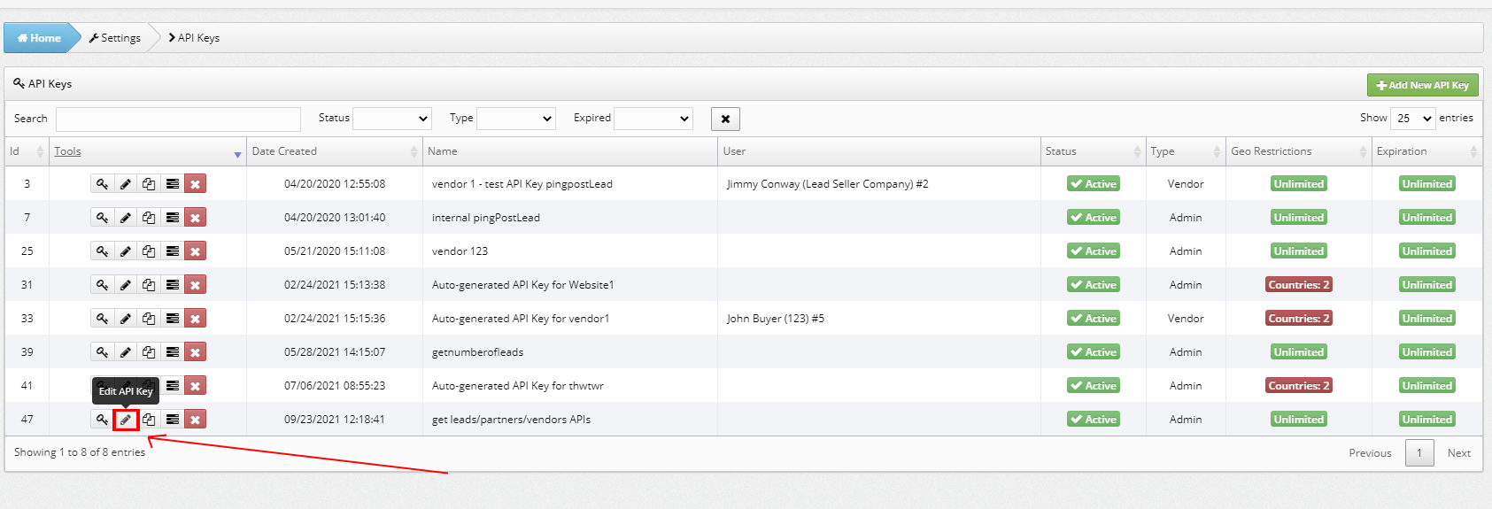Sort by the Tools column header

(x=148, y=151)
